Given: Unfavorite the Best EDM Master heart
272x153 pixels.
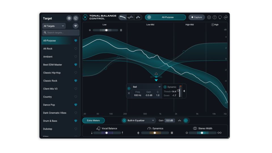Looking at the screenshot, I should tap(76, 65).
